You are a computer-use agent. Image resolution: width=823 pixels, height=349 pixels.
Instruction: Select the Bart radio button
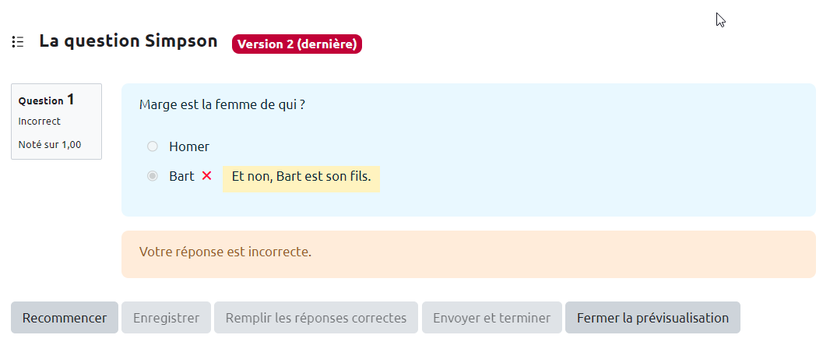[153, 176]
